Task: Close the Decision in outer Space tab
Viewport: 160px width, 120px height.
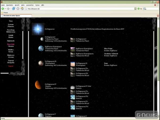Action: tap(158, 16)
